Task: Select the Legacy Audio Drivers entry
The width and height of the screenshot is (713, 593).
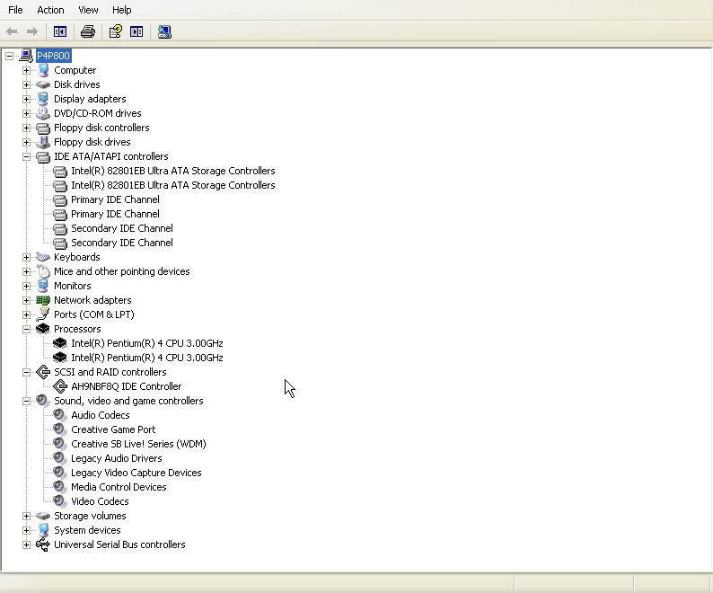Action: (117, 458)
